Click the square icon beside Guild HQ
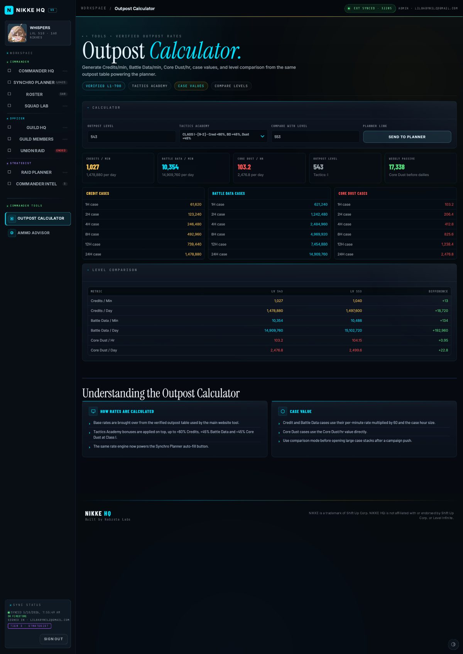 (x=9, y=127)
